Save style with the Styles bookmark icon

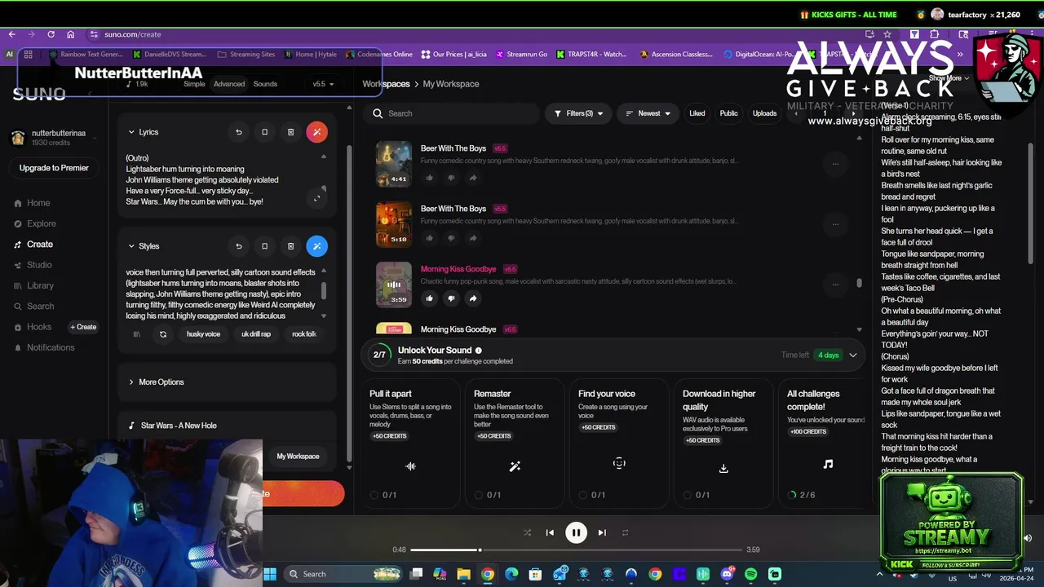click(264, 246)
